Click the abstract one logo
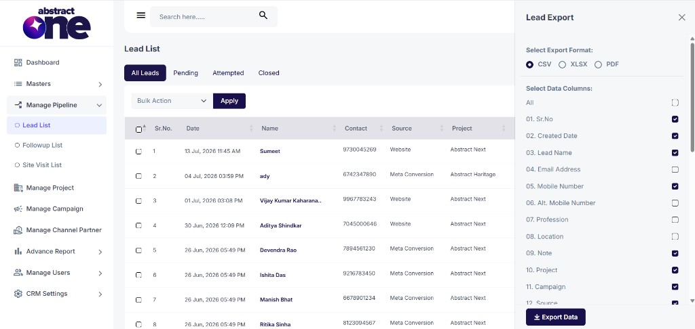 coord(57,23)
